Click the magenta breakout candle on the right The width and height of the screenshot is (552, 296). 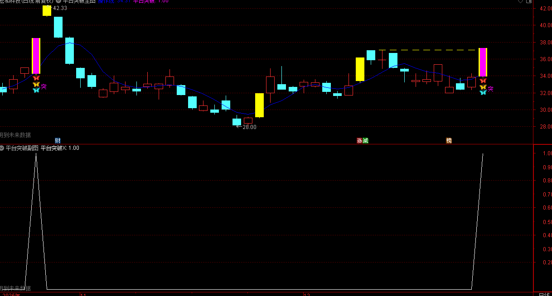pos(483,62)
